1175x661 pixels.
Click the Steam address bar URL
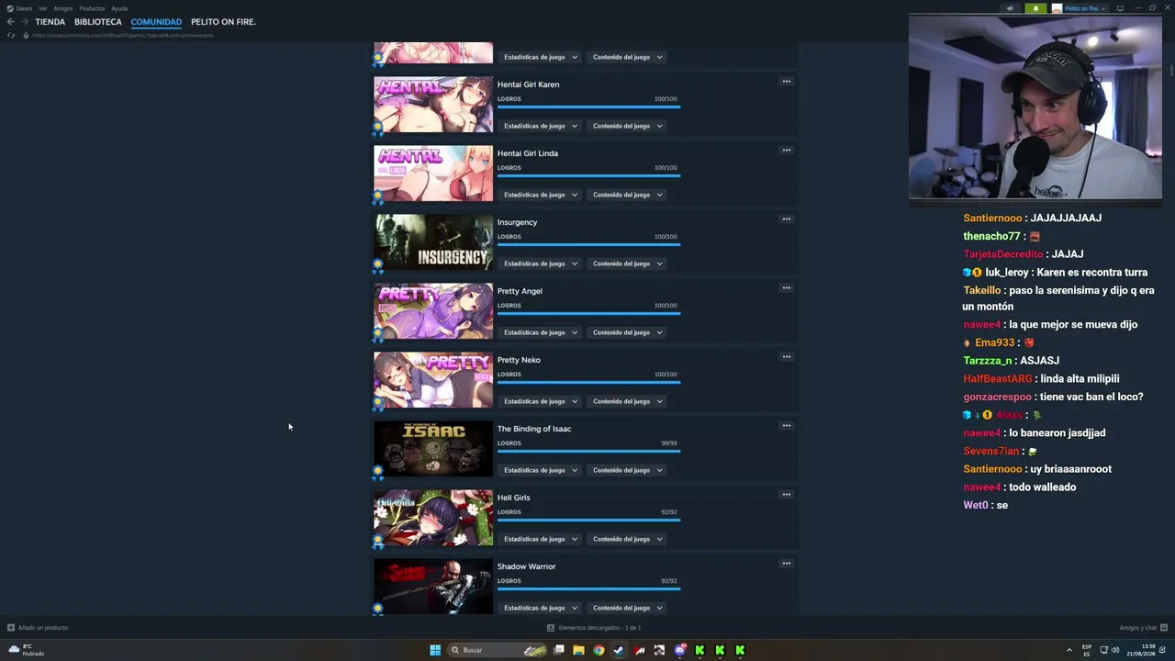click(x=123, y=35)
